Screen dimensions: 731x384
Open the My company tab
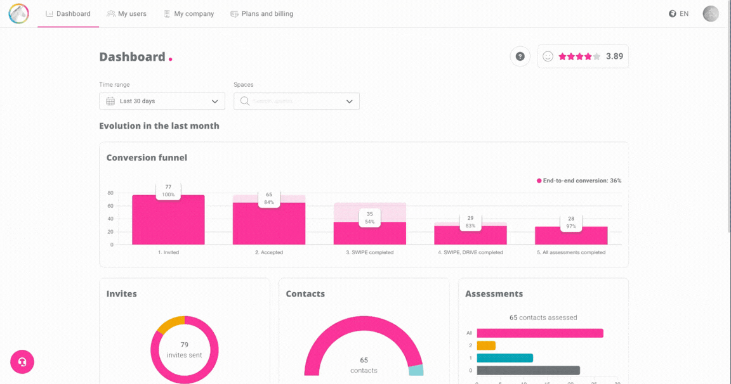188,14
